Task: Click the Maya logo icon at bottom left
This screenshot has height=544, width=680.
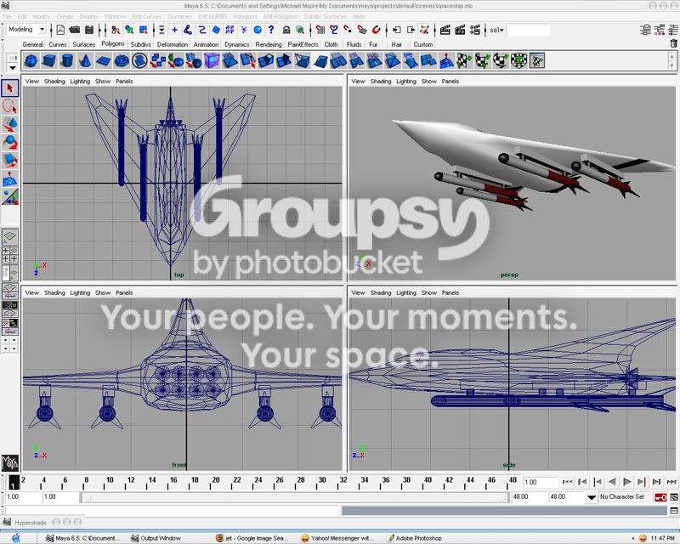Action: pos(9,463)
